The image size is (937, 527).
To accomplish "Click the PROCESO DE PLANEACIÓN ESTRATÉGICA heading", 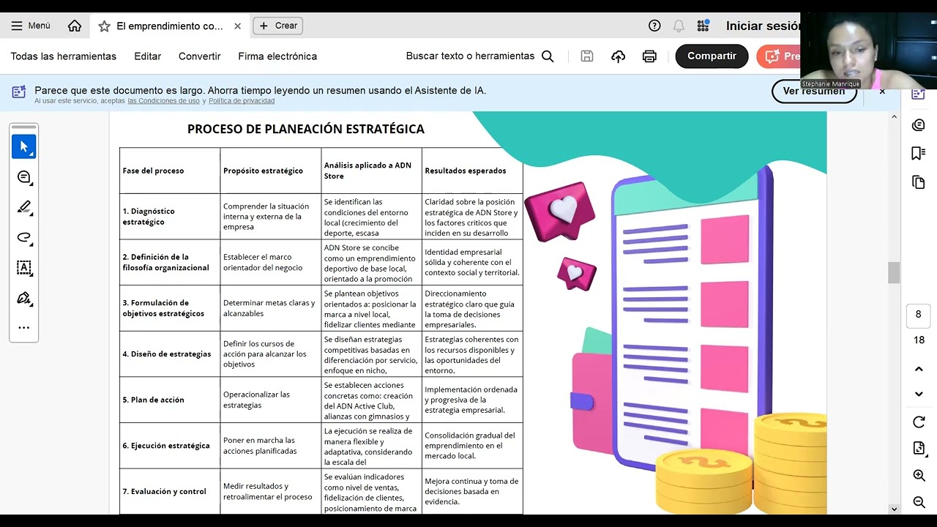I will [x=306, y=129].
